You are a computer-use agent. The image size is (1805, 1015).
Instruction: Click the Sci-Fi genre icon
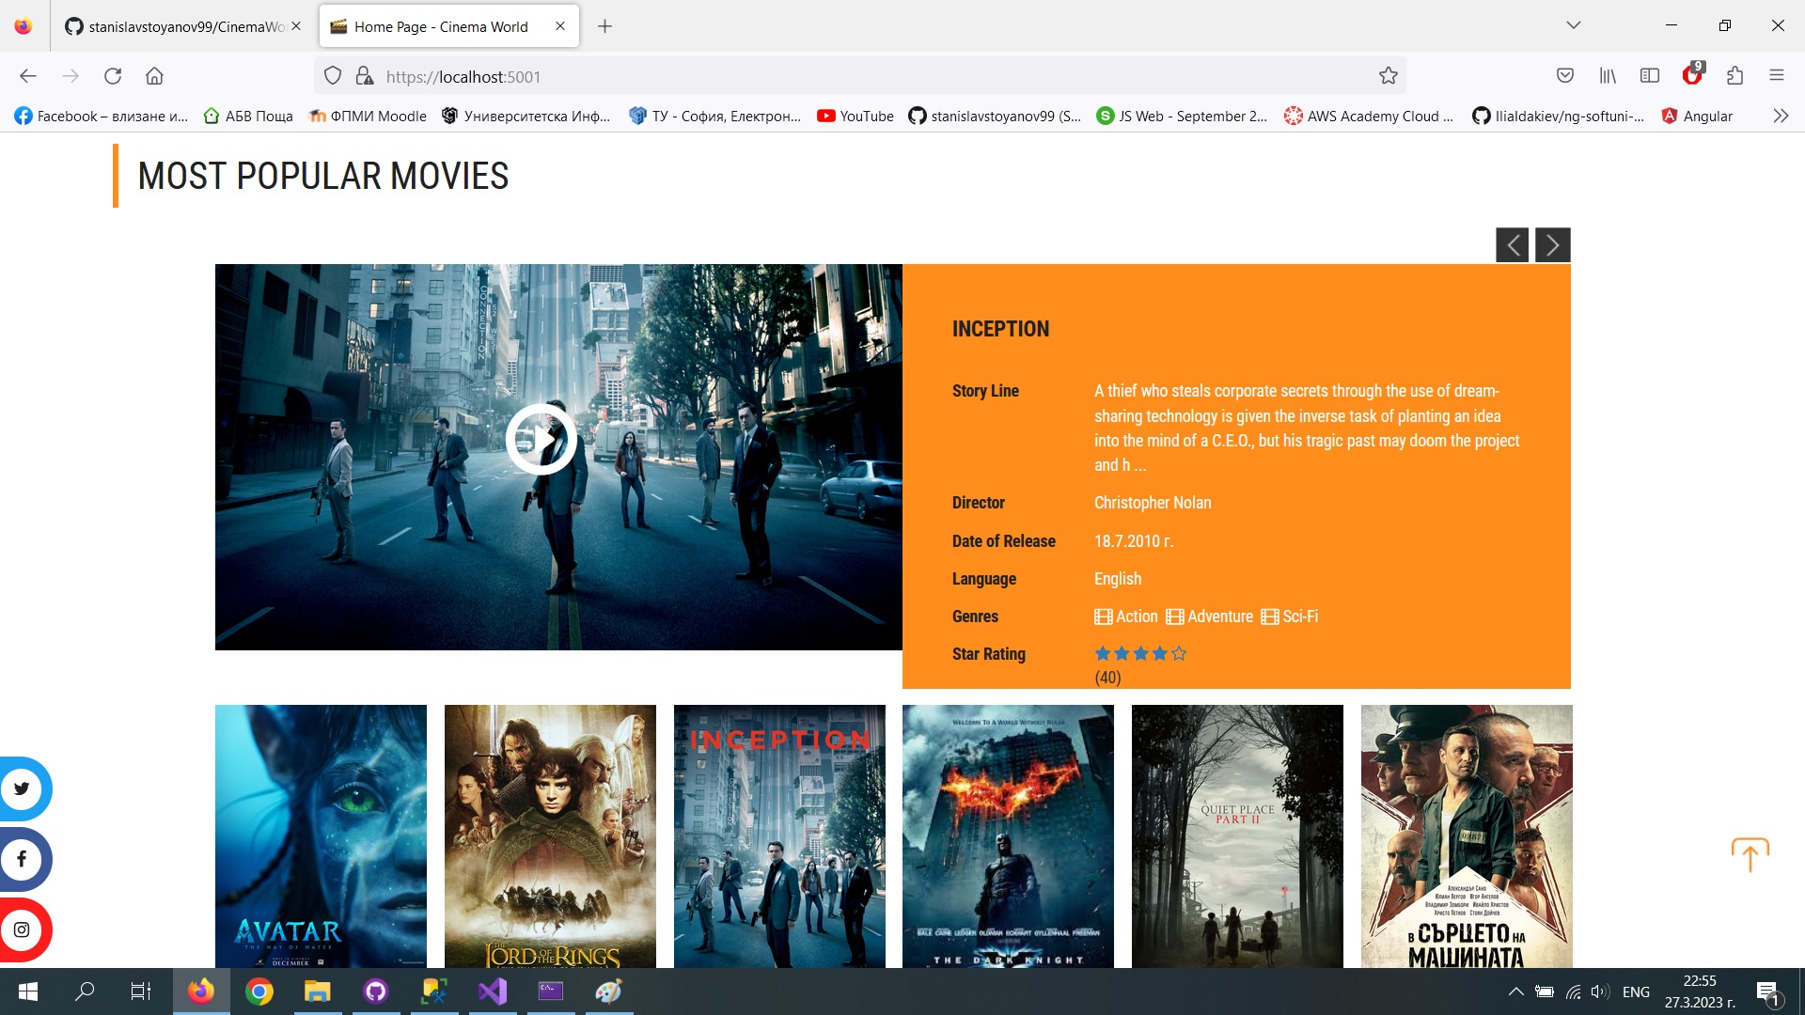[x=1269, y=616]
